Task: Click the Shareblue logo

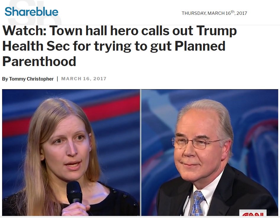Action: tap(31, 12)
